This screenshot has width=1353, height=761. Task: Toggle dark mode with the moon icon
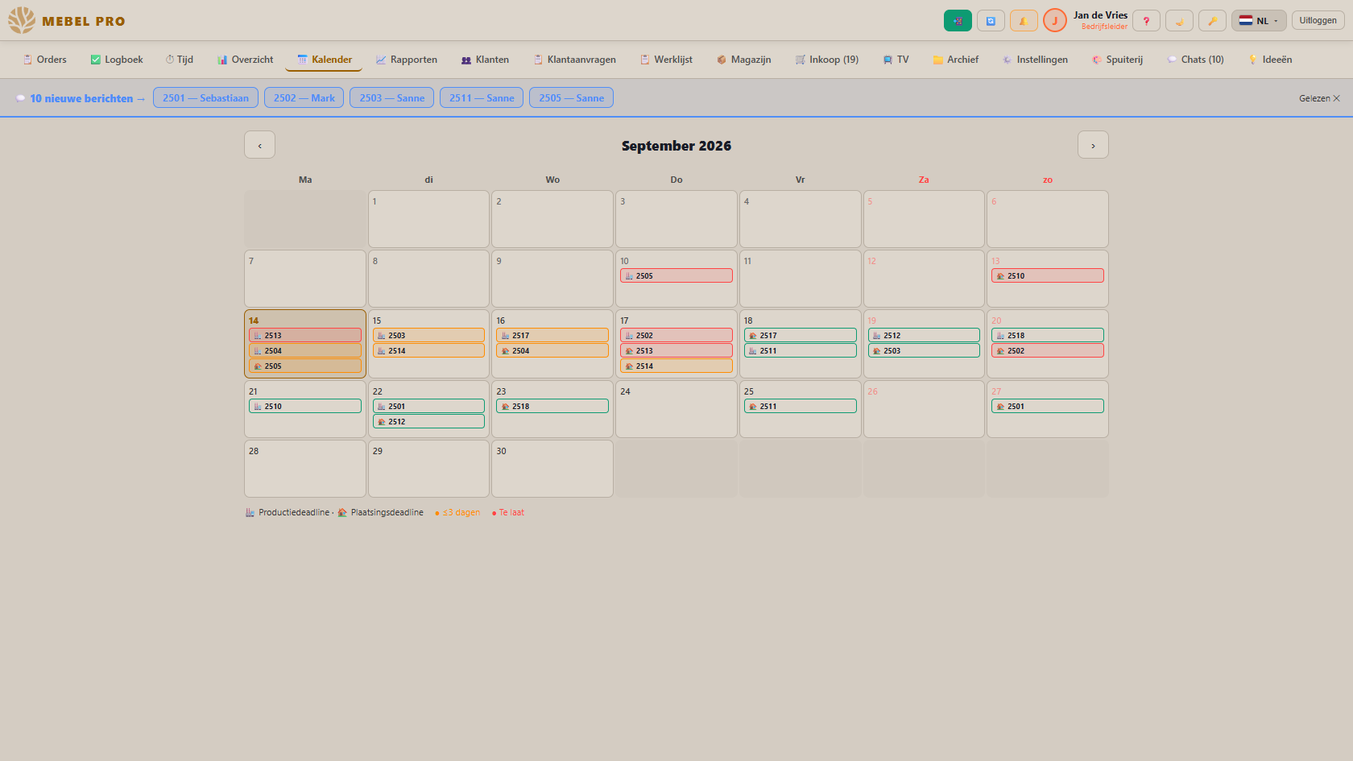[1179, 21]
